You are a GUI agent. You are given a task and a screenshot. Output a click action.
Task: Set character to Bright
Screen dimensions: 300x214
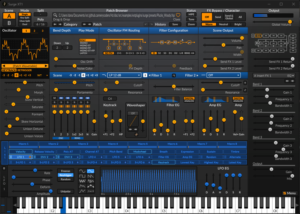(x=238, y=24)
